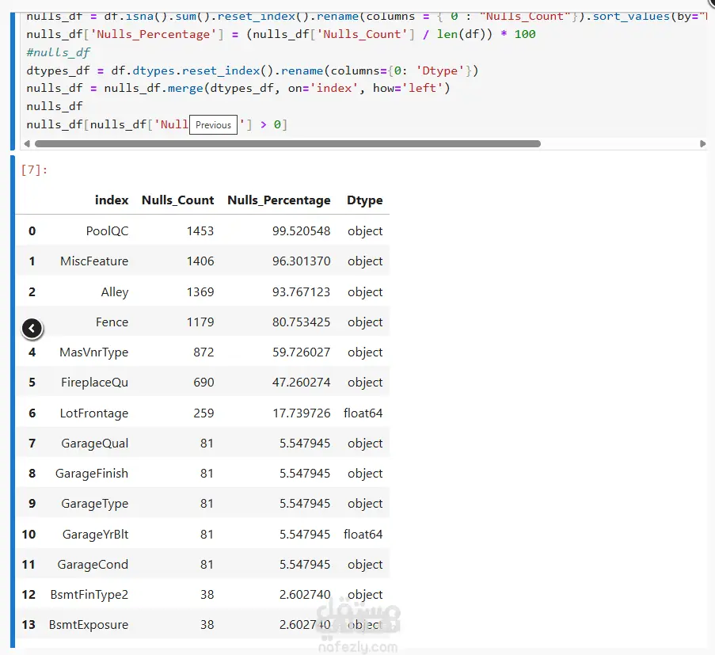Viewport: 715px width, 655px height.
Task: Click the 'LotFrontage' cell
Action: (94, 413)
